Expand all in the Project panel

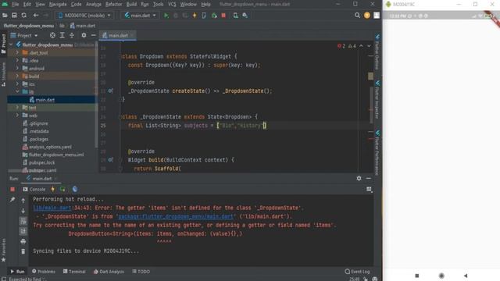[62, 35]
